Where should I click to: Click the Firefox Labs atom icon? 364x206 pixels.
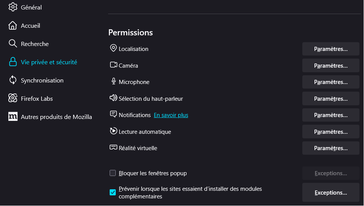pyautogui.click(x=13, y=98)
